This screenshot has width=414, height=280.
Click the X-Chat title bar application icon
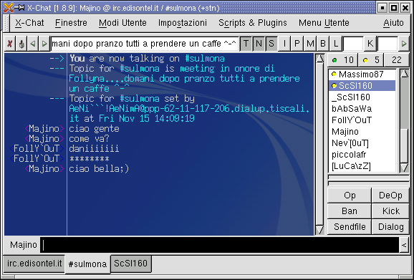9,8
